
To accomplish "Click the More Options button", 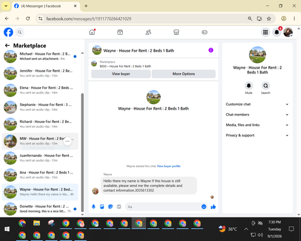I will pos(184,74).
